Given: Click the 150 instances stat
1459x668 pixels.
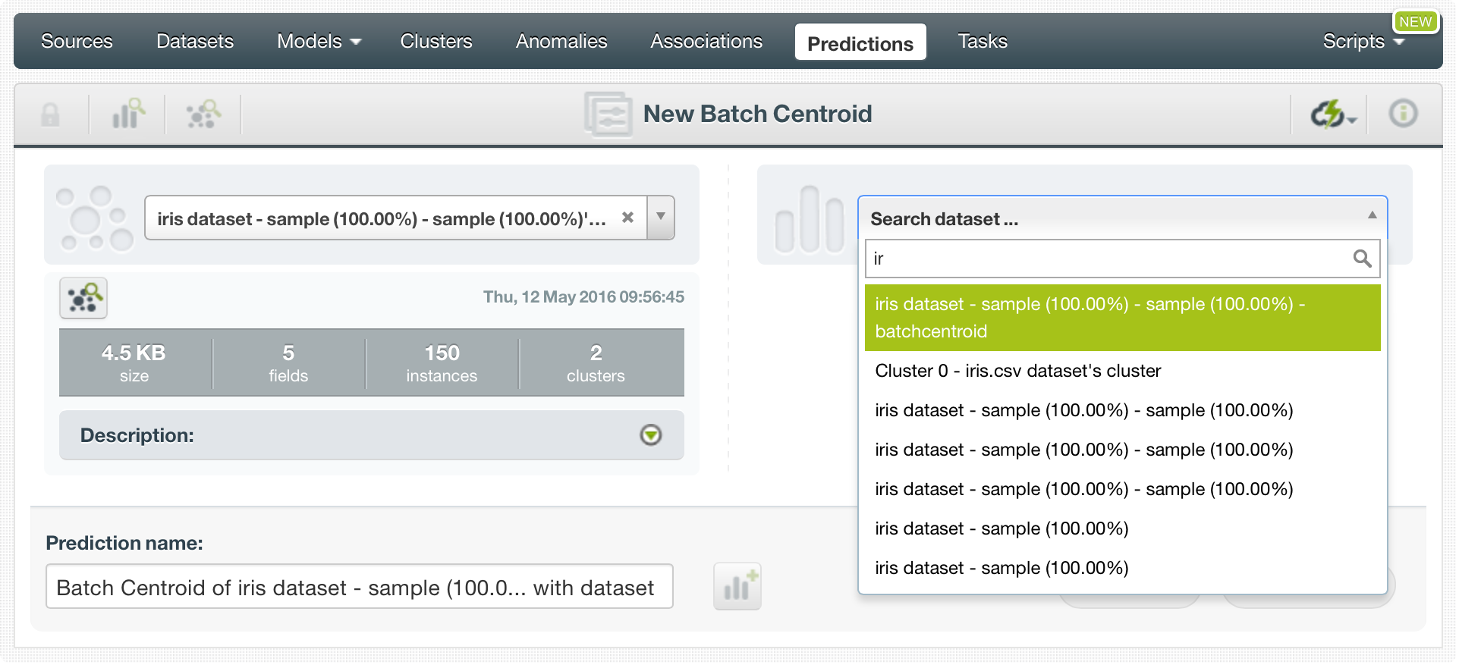Looking at the screenshot, I should point(442,362).
